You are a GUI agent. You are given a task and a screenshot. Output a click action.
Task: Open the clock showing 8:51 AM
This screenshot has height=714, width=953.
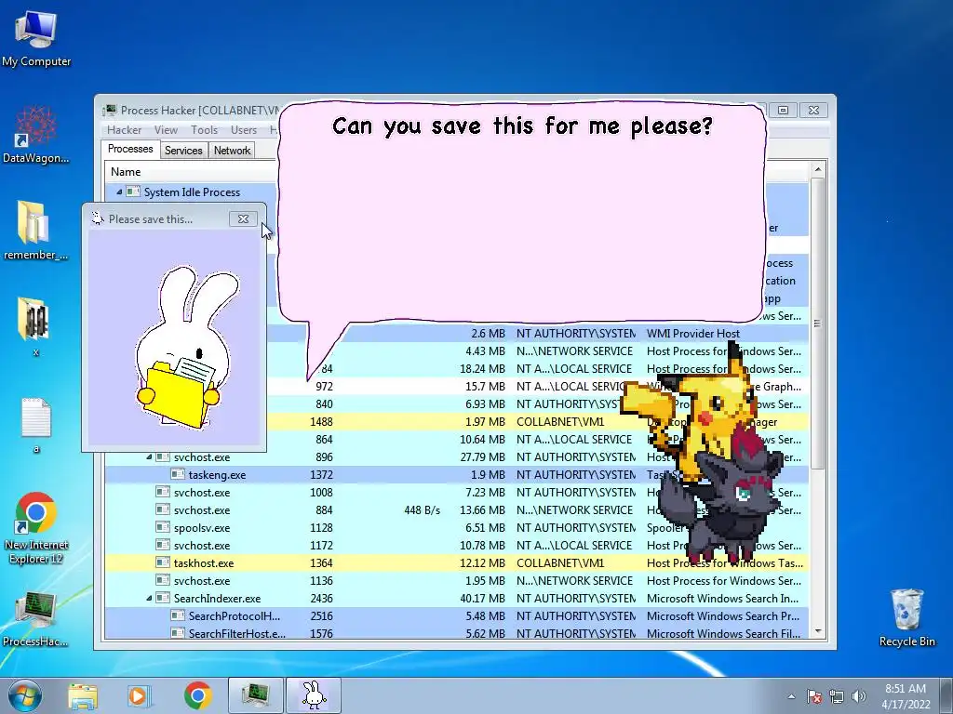(x=906, y=695)
